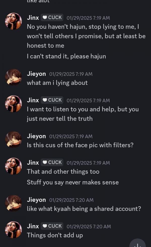The image size is (151, 247).
Task: Open Jinx's avatar next to "I want to listen"
Action: point(13,104)
